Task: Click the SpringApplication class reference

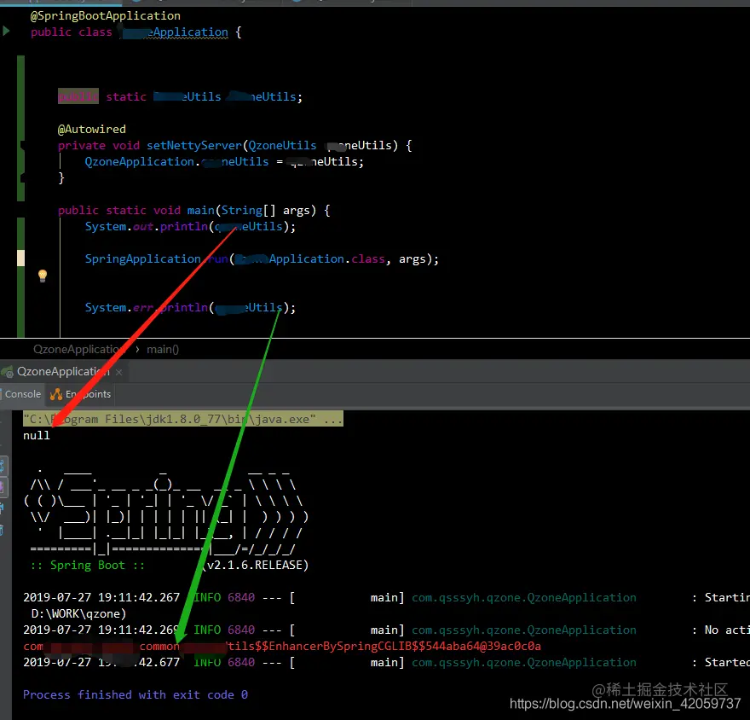Action: (x=143, y=259)
